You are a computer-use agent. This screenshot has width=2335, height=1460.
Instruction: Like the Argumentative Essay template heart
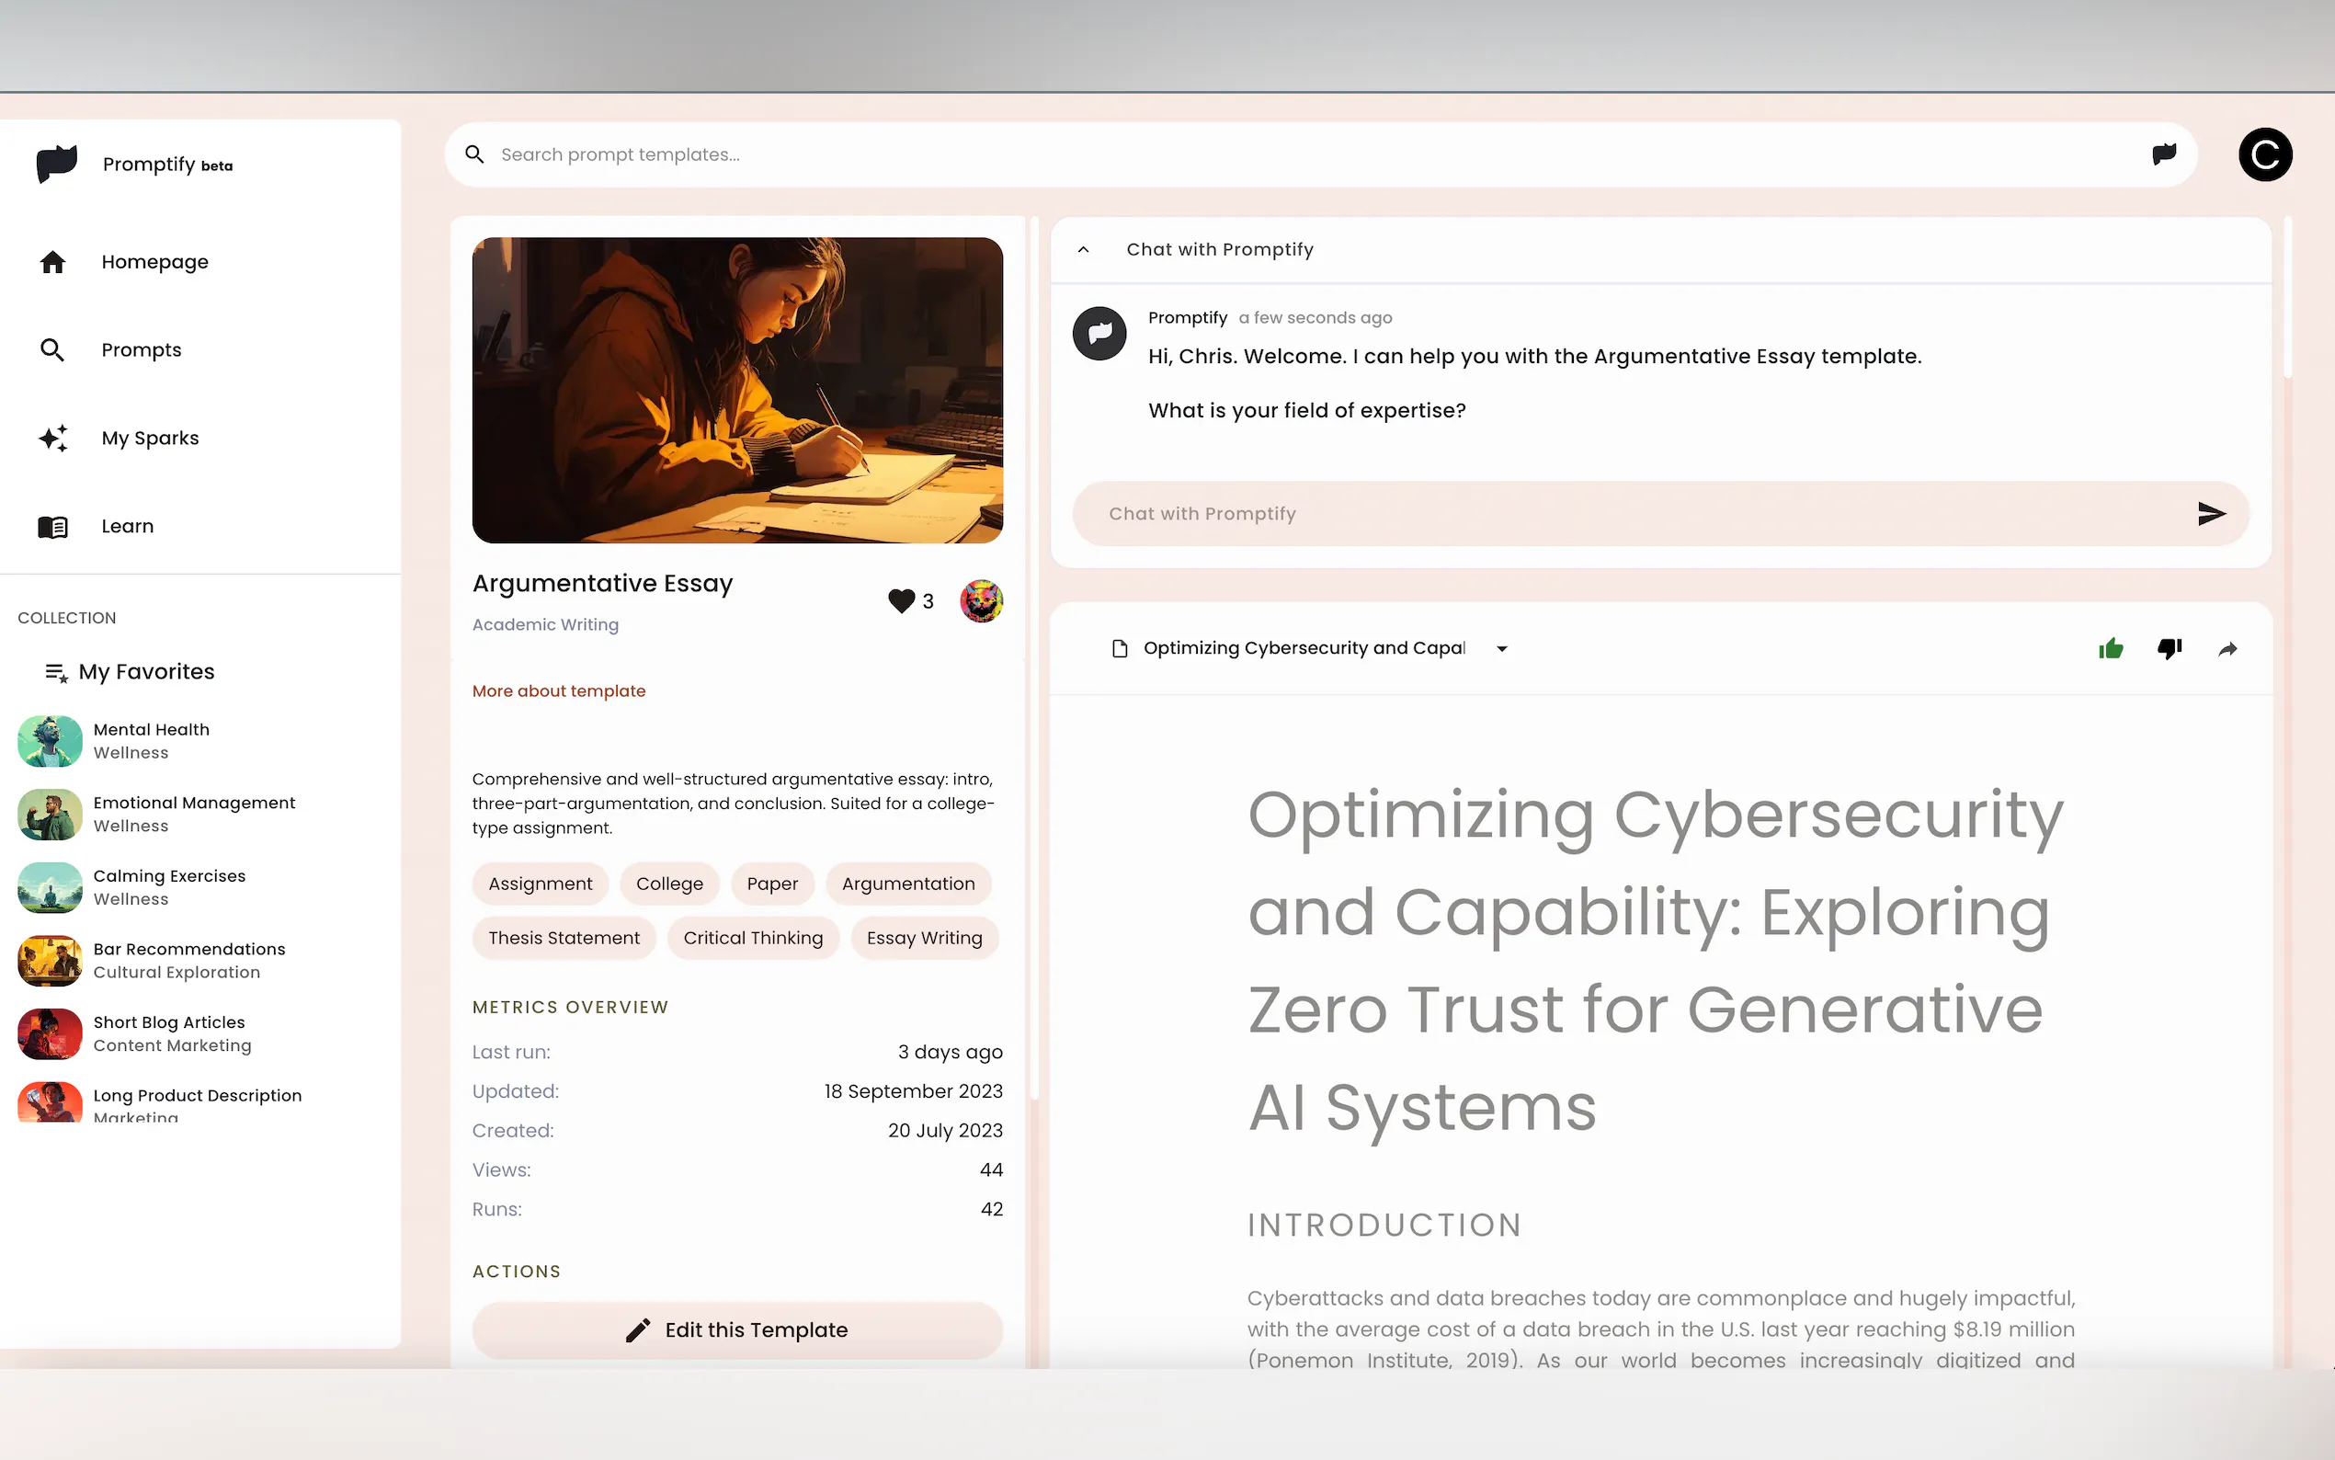click(901, 600)
